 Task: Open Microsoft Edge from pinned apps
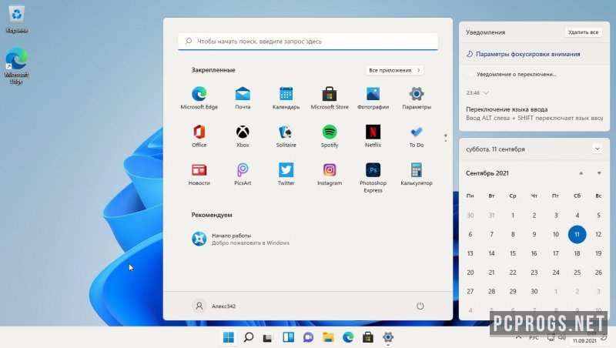coord(199,98)
